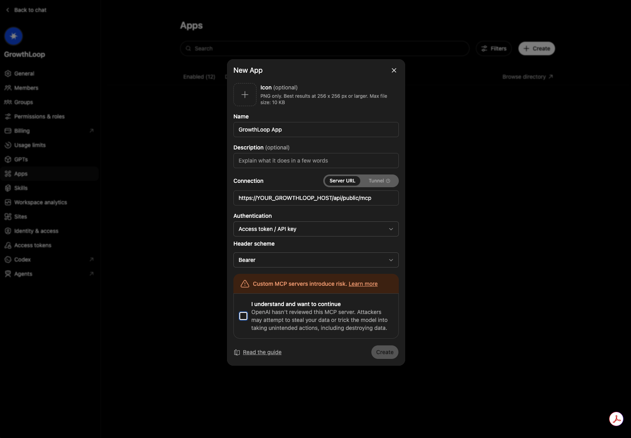The image size is (631, 438).
Task: Click the Sites sidebar icon
Action: 8,217
